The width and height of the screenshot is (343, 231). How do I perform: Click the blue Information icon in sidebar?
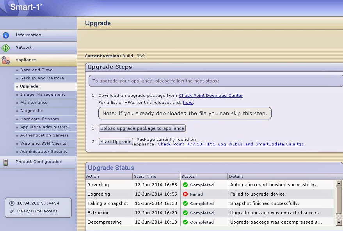coord(6,35)
